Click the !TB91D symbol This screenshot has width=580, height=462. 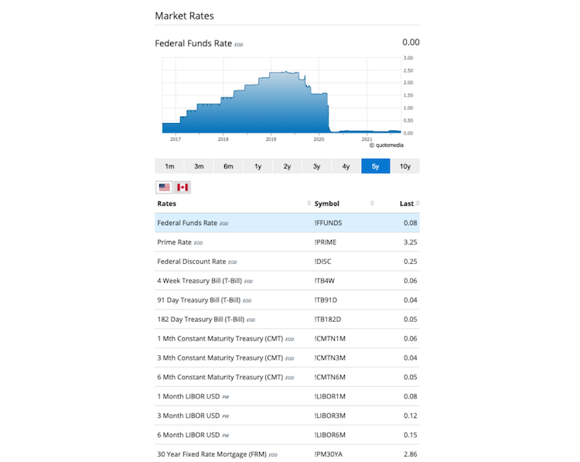coord(326,299)
